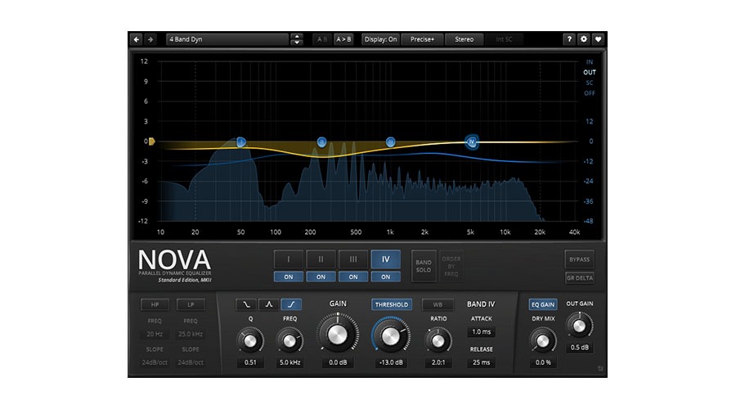Turn the analyzer OFF
Viewport: 736px width, 409px height.
coord(590,93)
